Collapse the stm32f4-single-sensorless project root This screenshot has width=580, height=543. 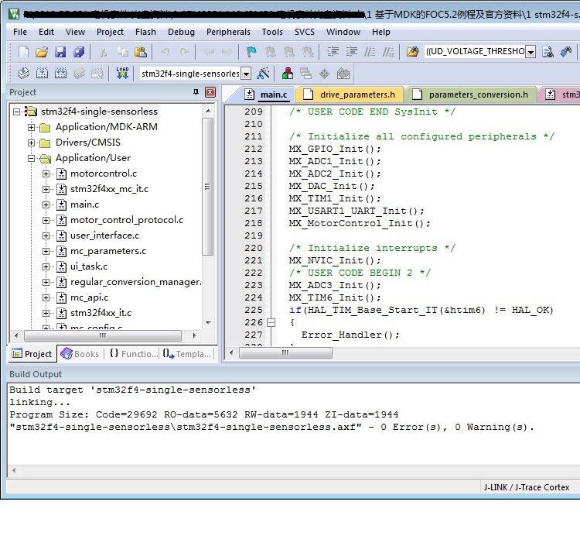[16, 112]
